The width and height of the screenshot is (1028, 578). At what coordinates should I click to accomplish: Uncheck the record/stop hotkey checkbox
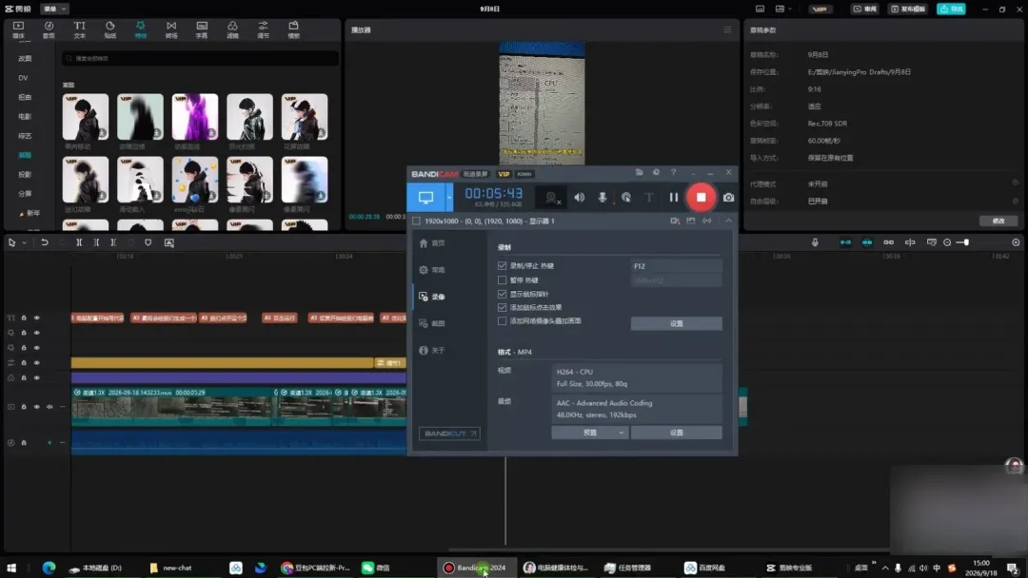coord(503,266)
